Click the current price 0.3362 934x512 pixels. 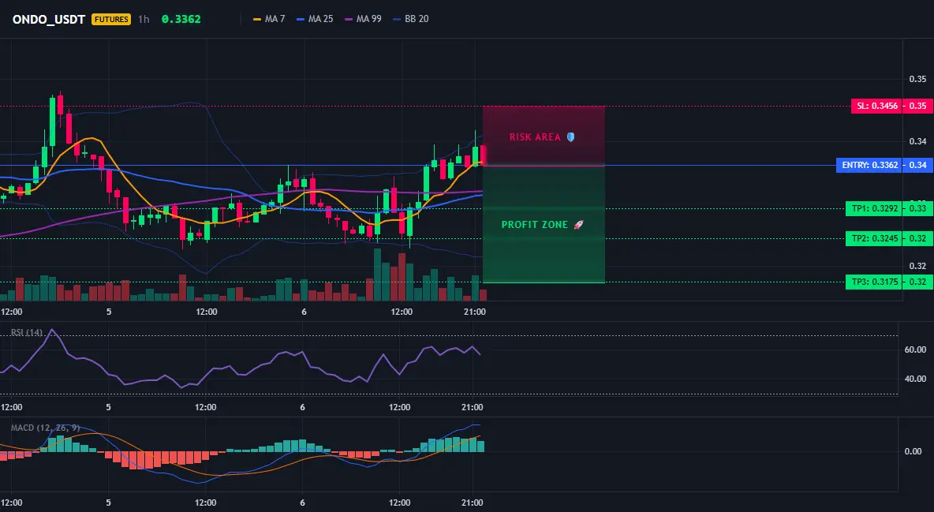point(181,19)
